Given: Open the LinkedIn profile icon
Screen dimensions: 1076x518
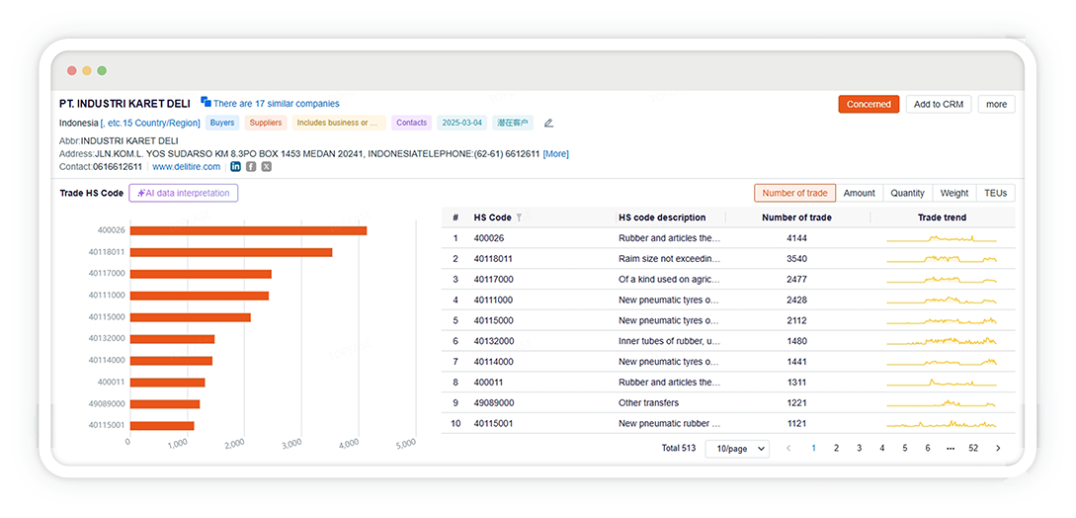Looking at the screenshot, I should (x=235, y=166).
